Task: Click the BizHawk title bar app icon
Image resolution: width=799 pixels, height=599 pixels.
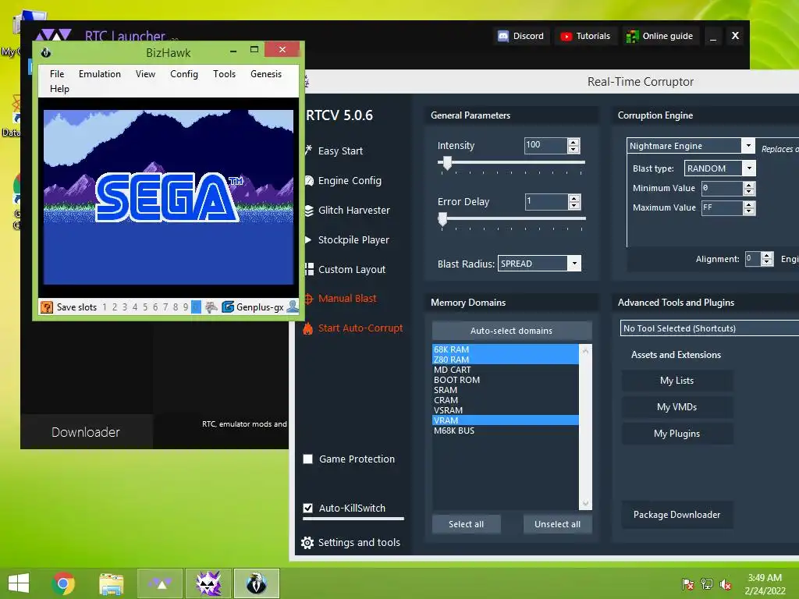Action: [x=45, y=52]
